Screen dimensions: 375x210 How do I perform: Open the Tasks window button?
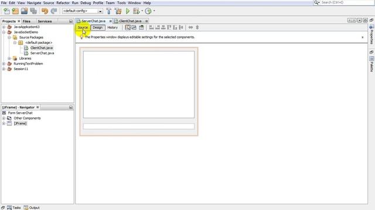click(x=14, y=208)
